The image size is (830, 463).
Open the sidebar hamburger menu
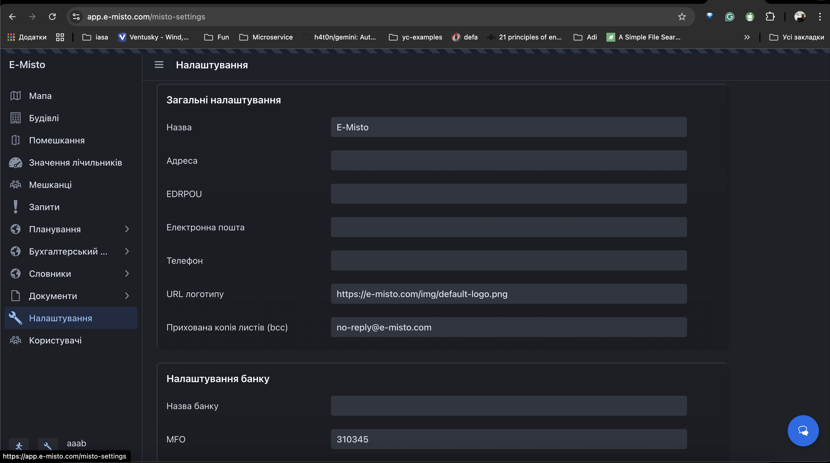159,65
